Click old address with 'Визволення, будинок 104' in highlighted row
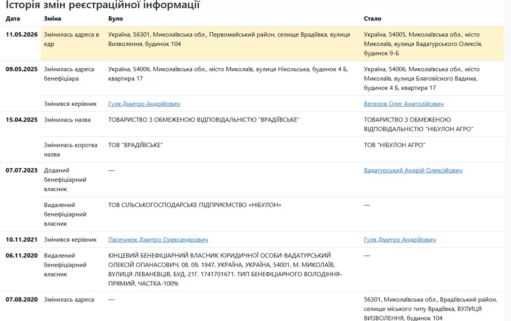This screenshot has height=321, width=511. click(x=229, y=39)
